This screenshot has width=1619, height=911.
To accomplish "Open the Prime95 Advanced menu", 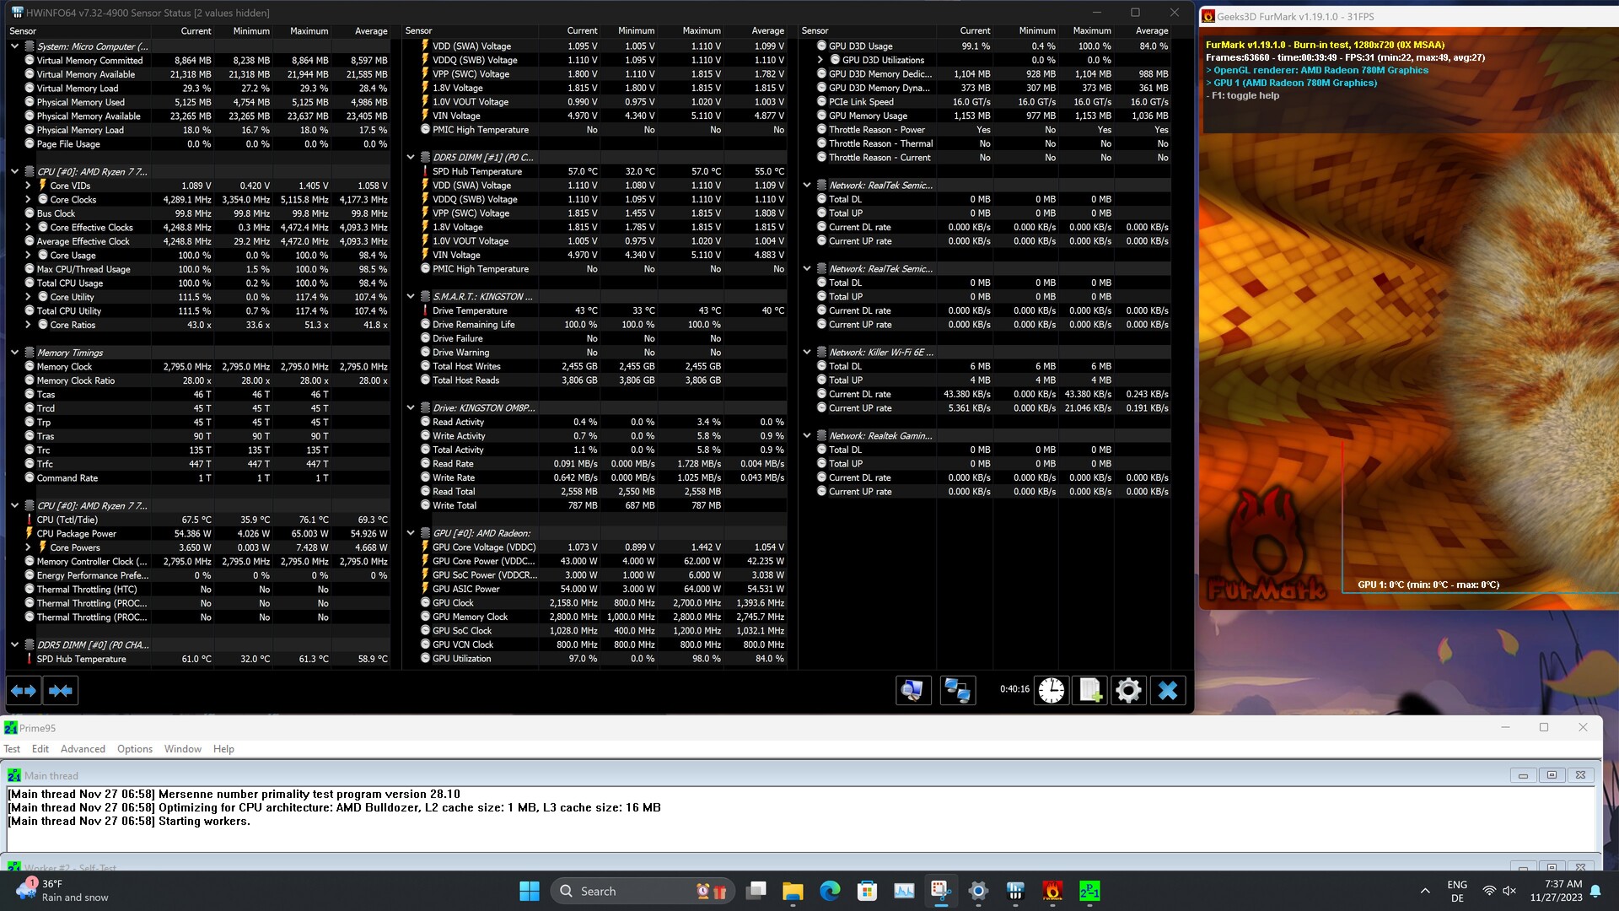I will tap(83, 749).
